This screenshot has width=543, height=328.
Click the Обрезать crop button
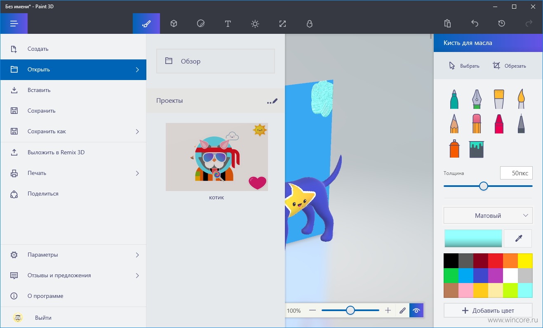[x=509, y=66]
